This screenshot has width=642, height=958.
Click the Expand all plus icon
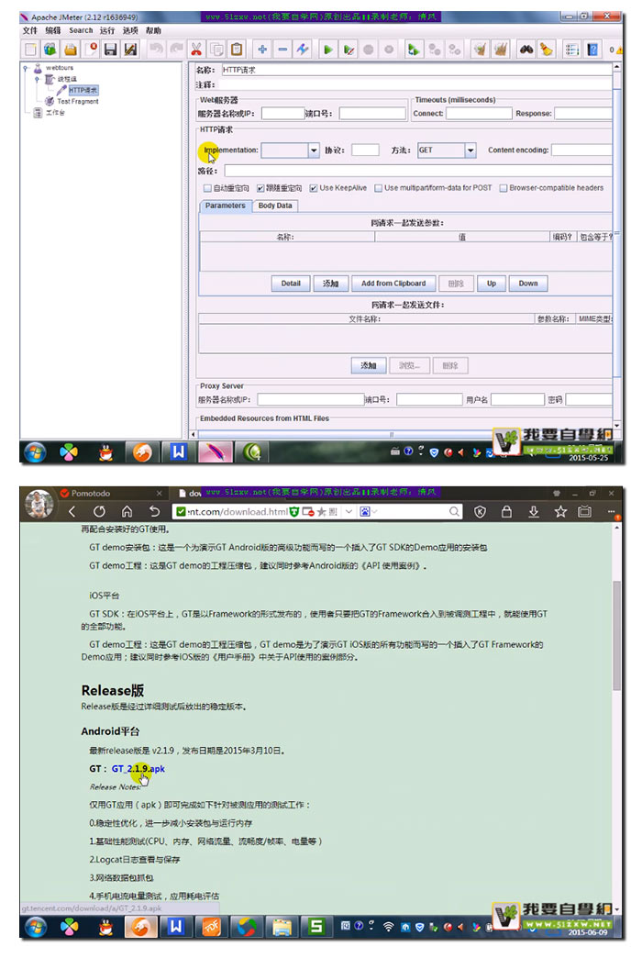click(x=262, y=50)
